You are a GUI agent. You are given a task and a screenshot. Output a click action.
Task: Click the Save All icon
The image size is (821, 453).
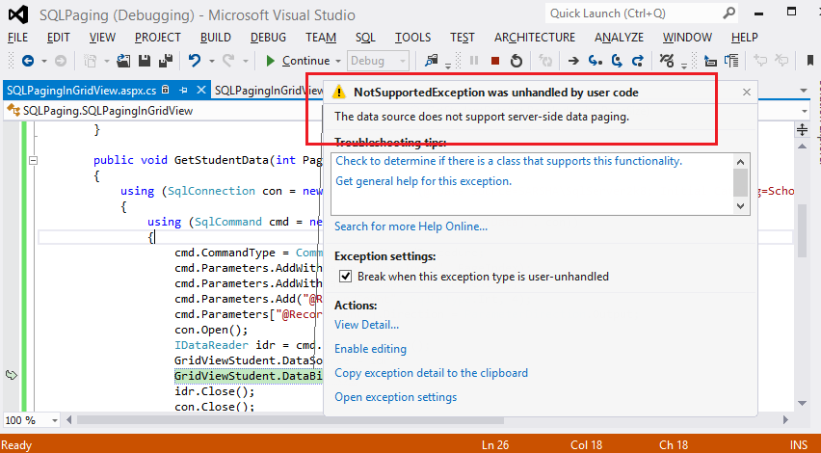tap(164, 61)
